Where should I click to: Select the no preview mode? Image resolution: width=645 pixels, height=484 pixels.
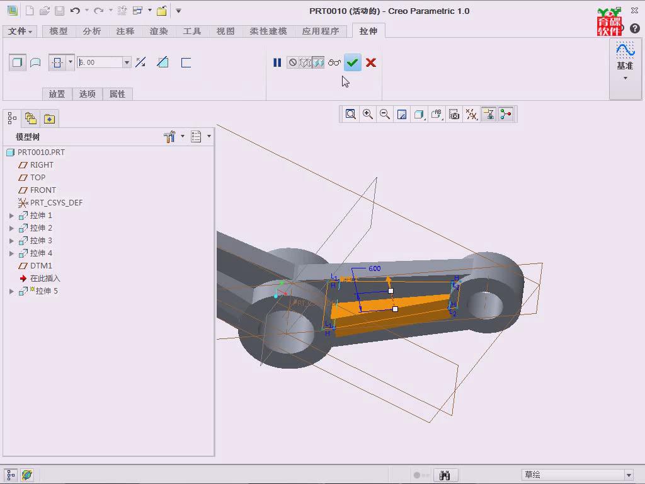click(x=292, y=62)
